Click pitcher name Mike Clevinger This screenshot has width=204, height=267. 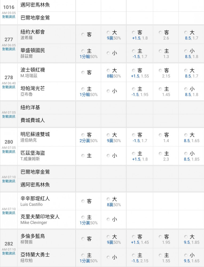pos(34,223)
